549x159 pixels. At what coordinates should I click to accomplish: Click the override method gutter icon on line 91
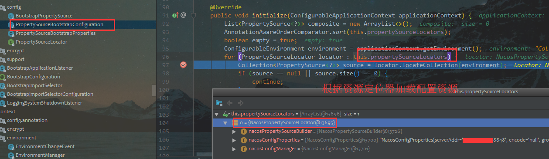(x=175, y=15)
